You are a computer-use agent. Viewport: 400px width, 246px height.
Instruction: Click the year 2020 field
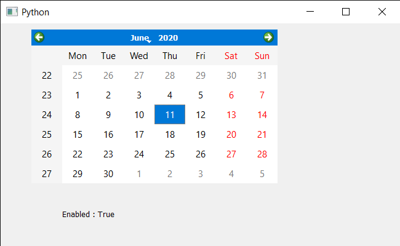(168, 38)
